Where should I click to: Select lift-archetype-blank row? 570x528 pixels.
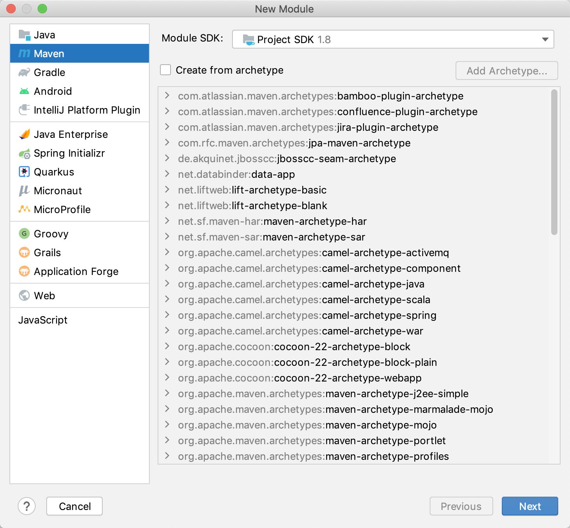[x=358, y=206]
